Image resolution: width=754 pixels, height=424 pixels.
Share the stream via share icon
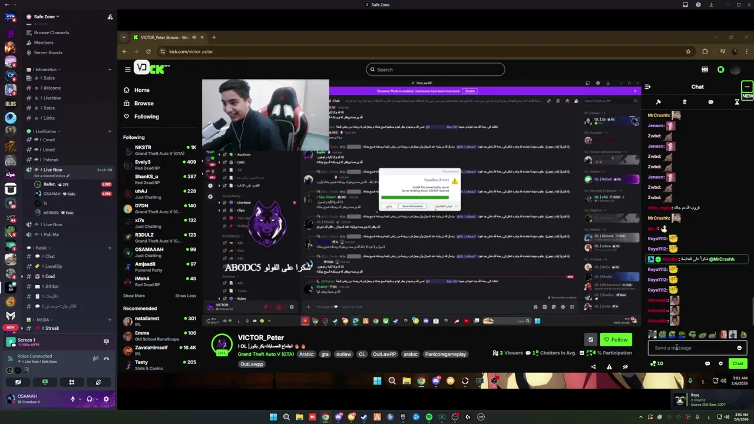(x=593, y=367)
